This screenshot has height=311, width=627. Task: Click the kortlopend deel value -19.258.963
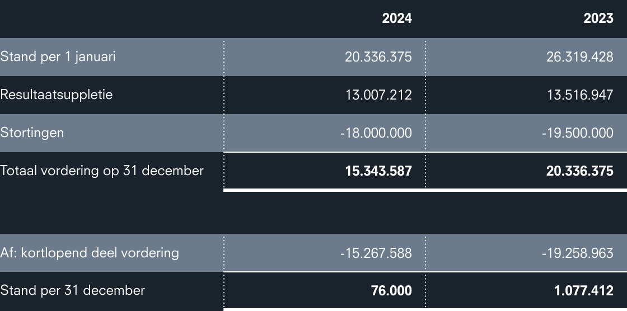(x=577, y=253)
